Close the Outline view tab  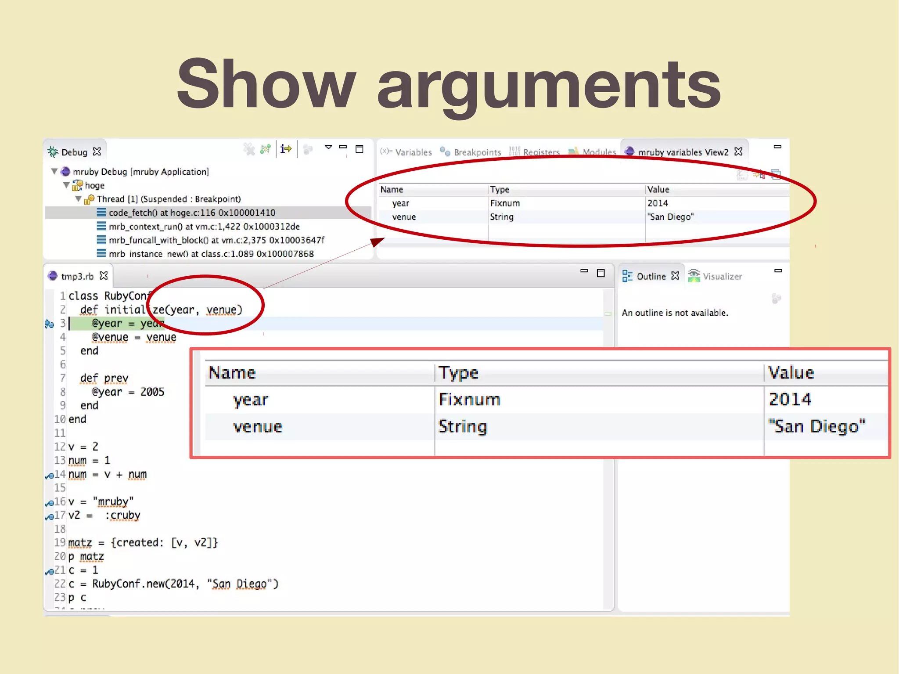click(675, 275)
